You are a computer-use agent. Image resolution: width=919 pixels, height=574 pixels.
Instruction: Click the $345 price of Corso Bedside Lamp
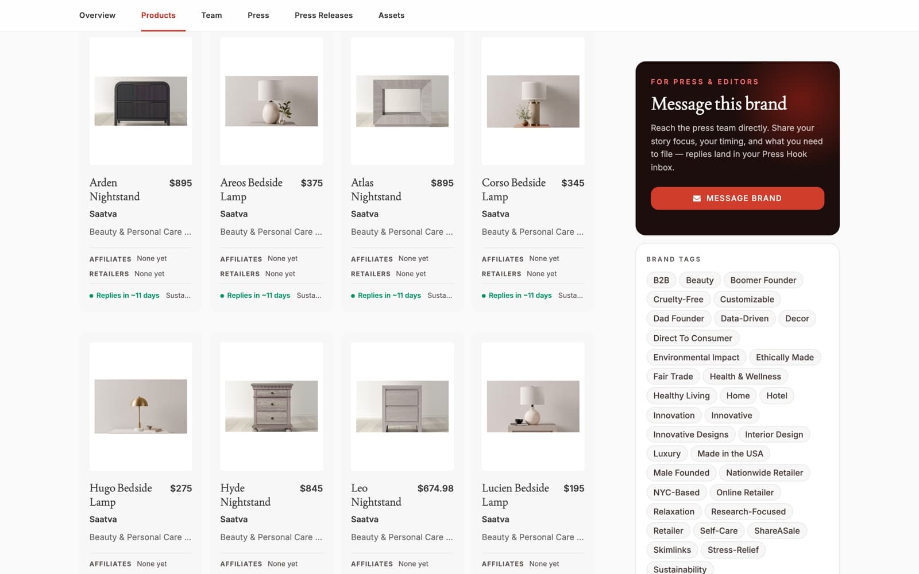(573, 183)
